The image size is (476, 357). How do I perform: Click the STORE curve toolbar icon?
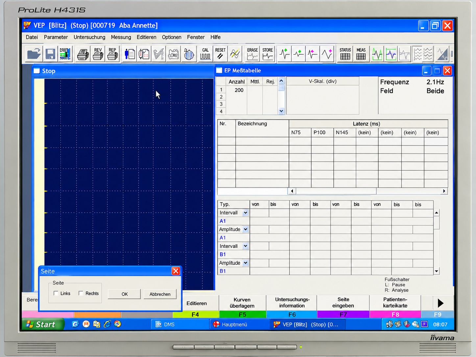[x=268, y=54]
